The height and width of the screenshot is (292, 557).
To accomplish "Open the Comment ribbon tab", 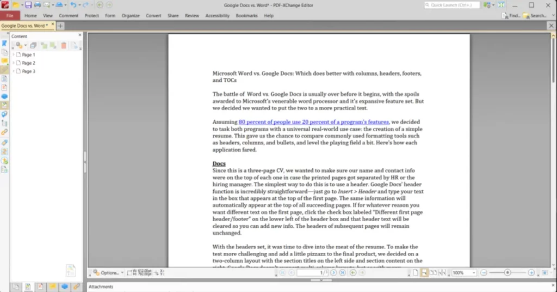I will pos(69,16).
